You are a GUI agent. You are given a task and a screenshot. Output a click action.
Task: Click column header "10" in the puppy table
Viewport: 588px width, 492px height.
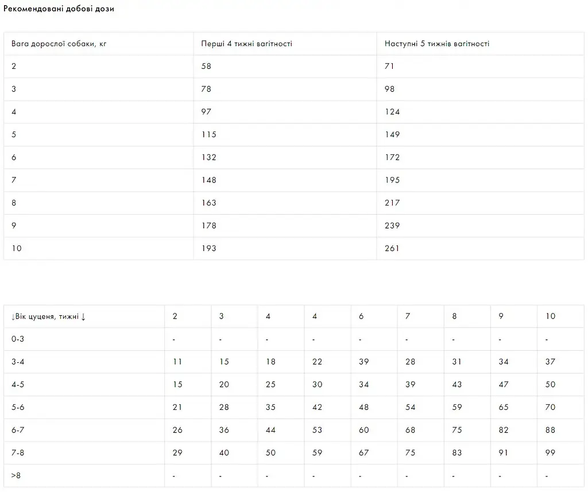pos(551,316)
